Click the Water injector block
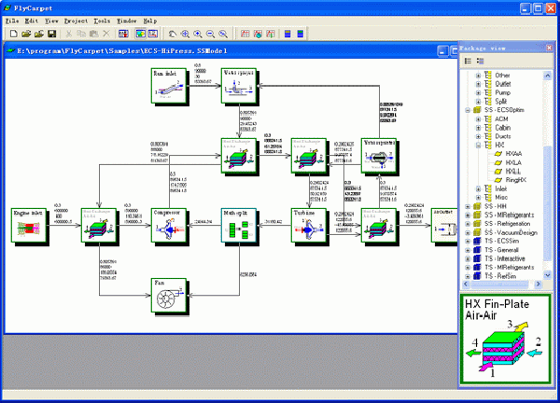 point(239,86)
